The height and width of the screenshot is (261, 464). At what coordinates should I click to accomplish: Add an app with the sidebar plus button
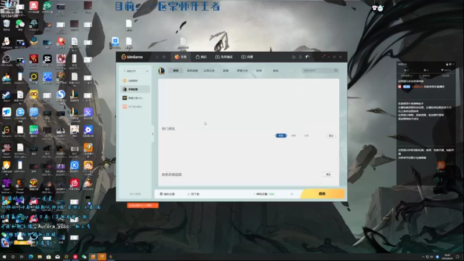coord(147,71)
